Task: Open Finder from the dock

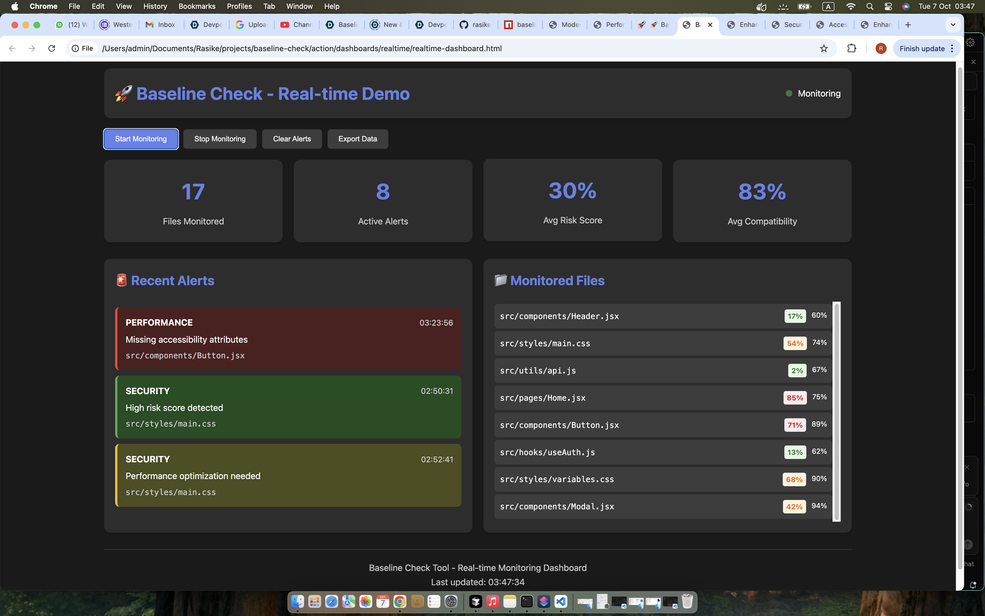Action: pyautogui.click(x=298, y=601)
